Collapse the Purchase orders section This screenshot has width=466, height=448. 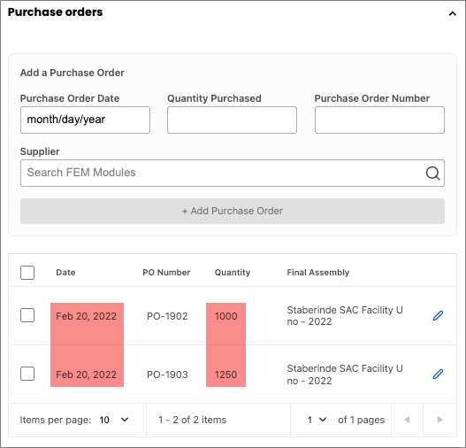point(453,13)
